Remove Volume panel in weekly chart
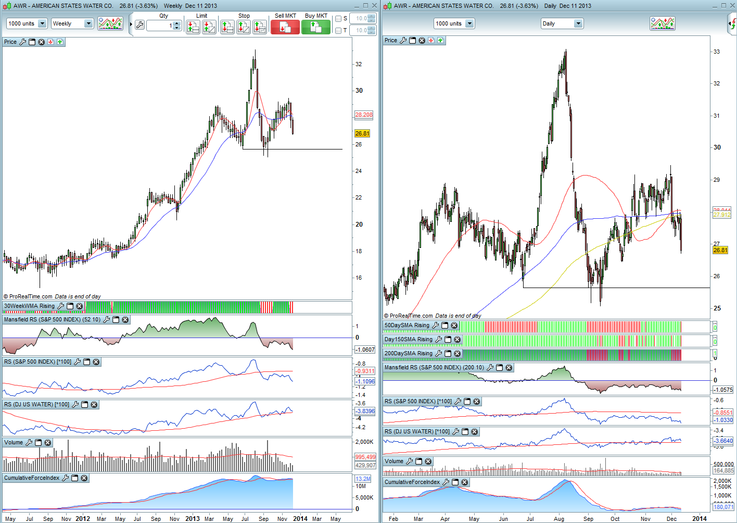The image size is (737, 523). [x=48, y=443]
